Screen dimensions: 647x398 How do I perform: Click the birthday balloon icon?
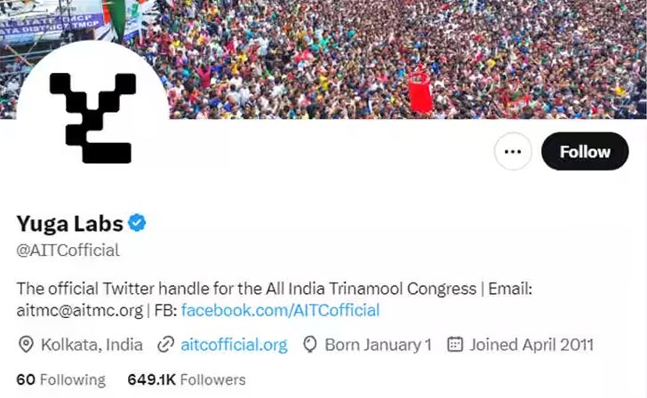coord(310,345)
